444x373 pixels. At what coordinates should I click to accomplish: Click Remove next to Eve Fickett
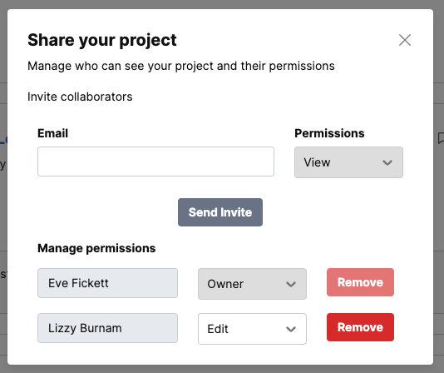[360, 282]
